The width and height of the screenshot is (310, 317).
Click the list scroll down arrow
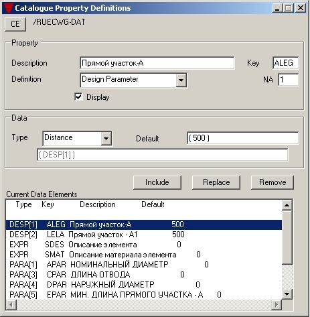pos(287,294)
